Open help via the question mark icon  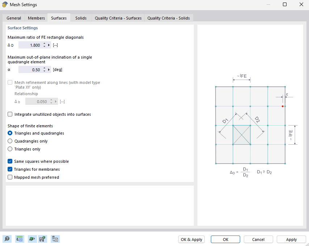coord(7,239)
